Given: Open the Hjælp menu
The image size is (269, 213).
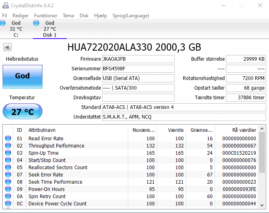Looking at the screenshot, I should [101, 16].
